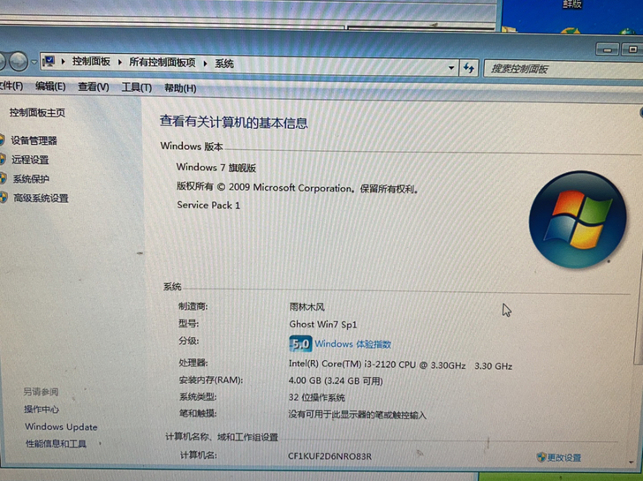
Task: Click computer name CF1KUF2D6NRO83R
Action: click(x=329, y=456)
